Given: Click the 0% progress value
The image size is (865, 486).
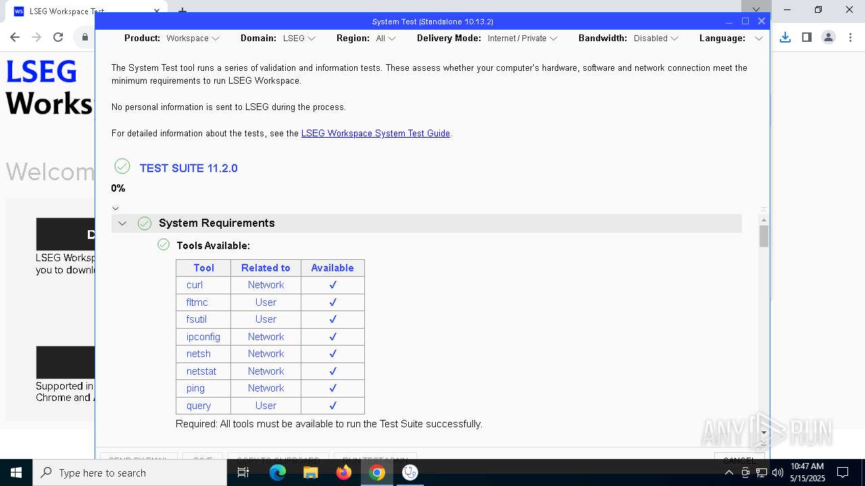Looking at the screenshot, I should tap(118, 188).
